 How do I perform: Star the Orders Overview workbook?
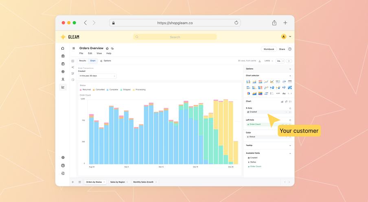107,48
